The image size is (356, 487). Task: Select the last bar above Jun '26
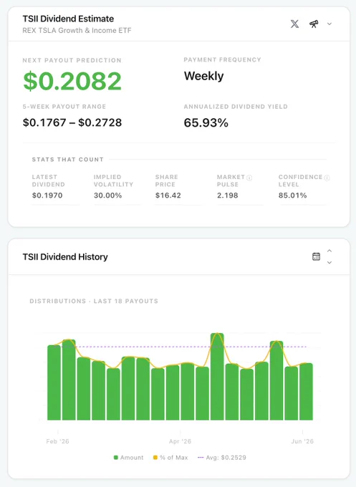(x=306, y=392)
